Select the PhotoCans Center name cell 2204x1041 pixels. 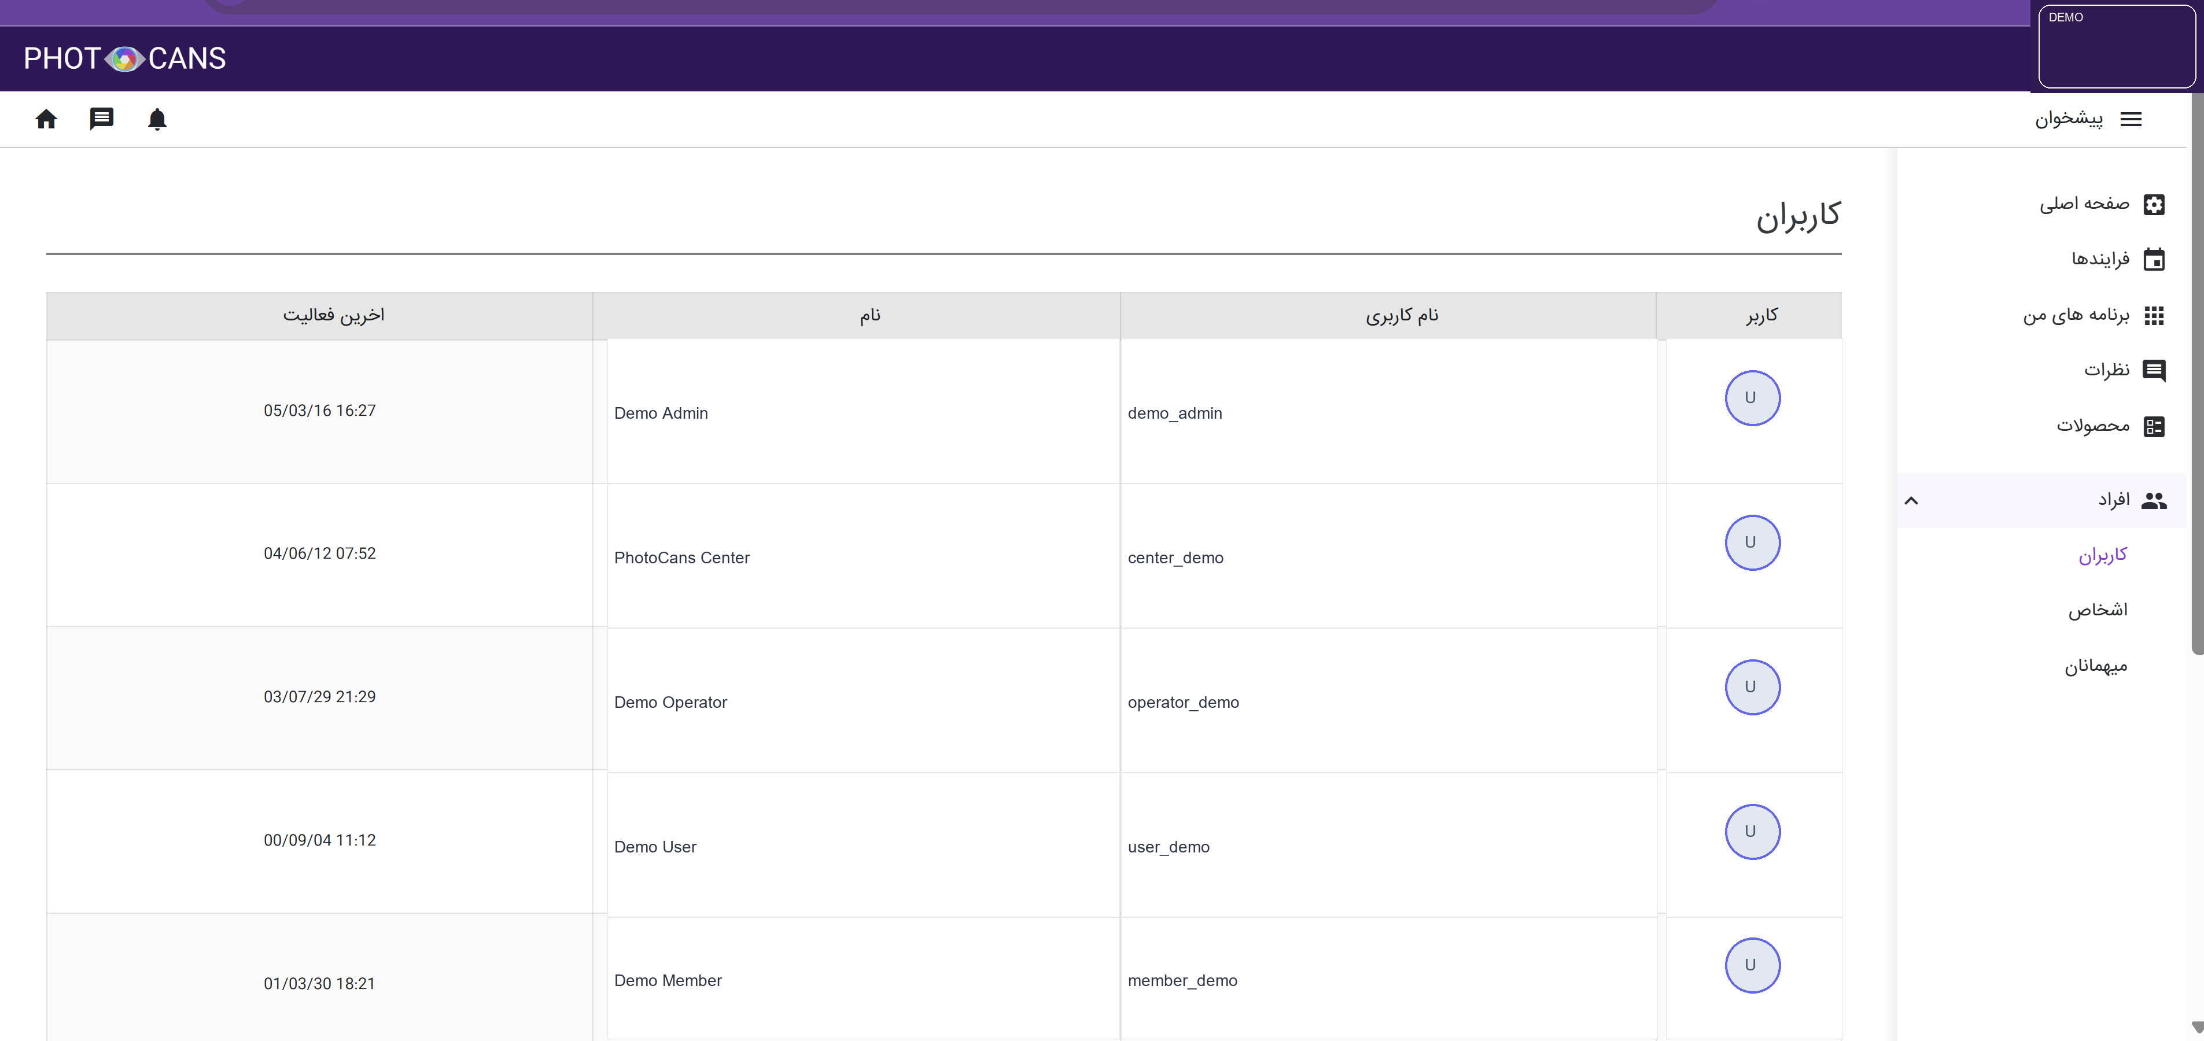pyautogui.click(x=863, y=557)
